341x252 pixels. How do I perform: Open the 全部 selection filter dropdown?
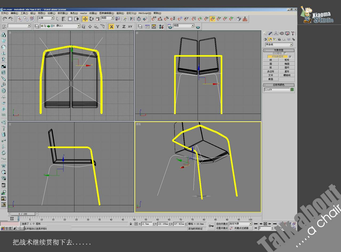(x=52, y=18)
